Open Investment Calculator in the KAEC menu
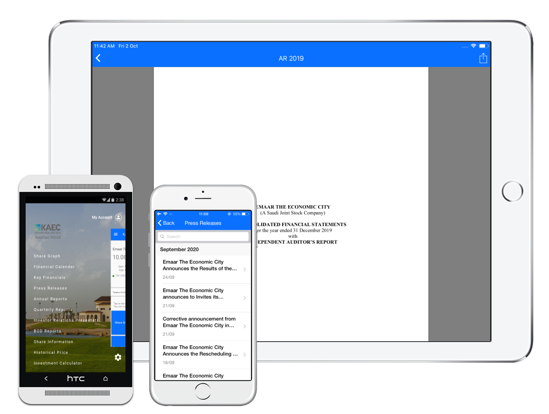This screenshot has height=414, width=549. pos(58,363)
